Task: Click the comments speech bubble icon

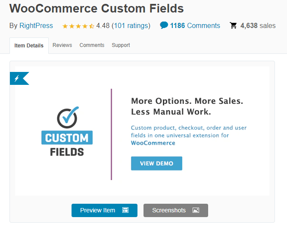Action: (164, 25)
